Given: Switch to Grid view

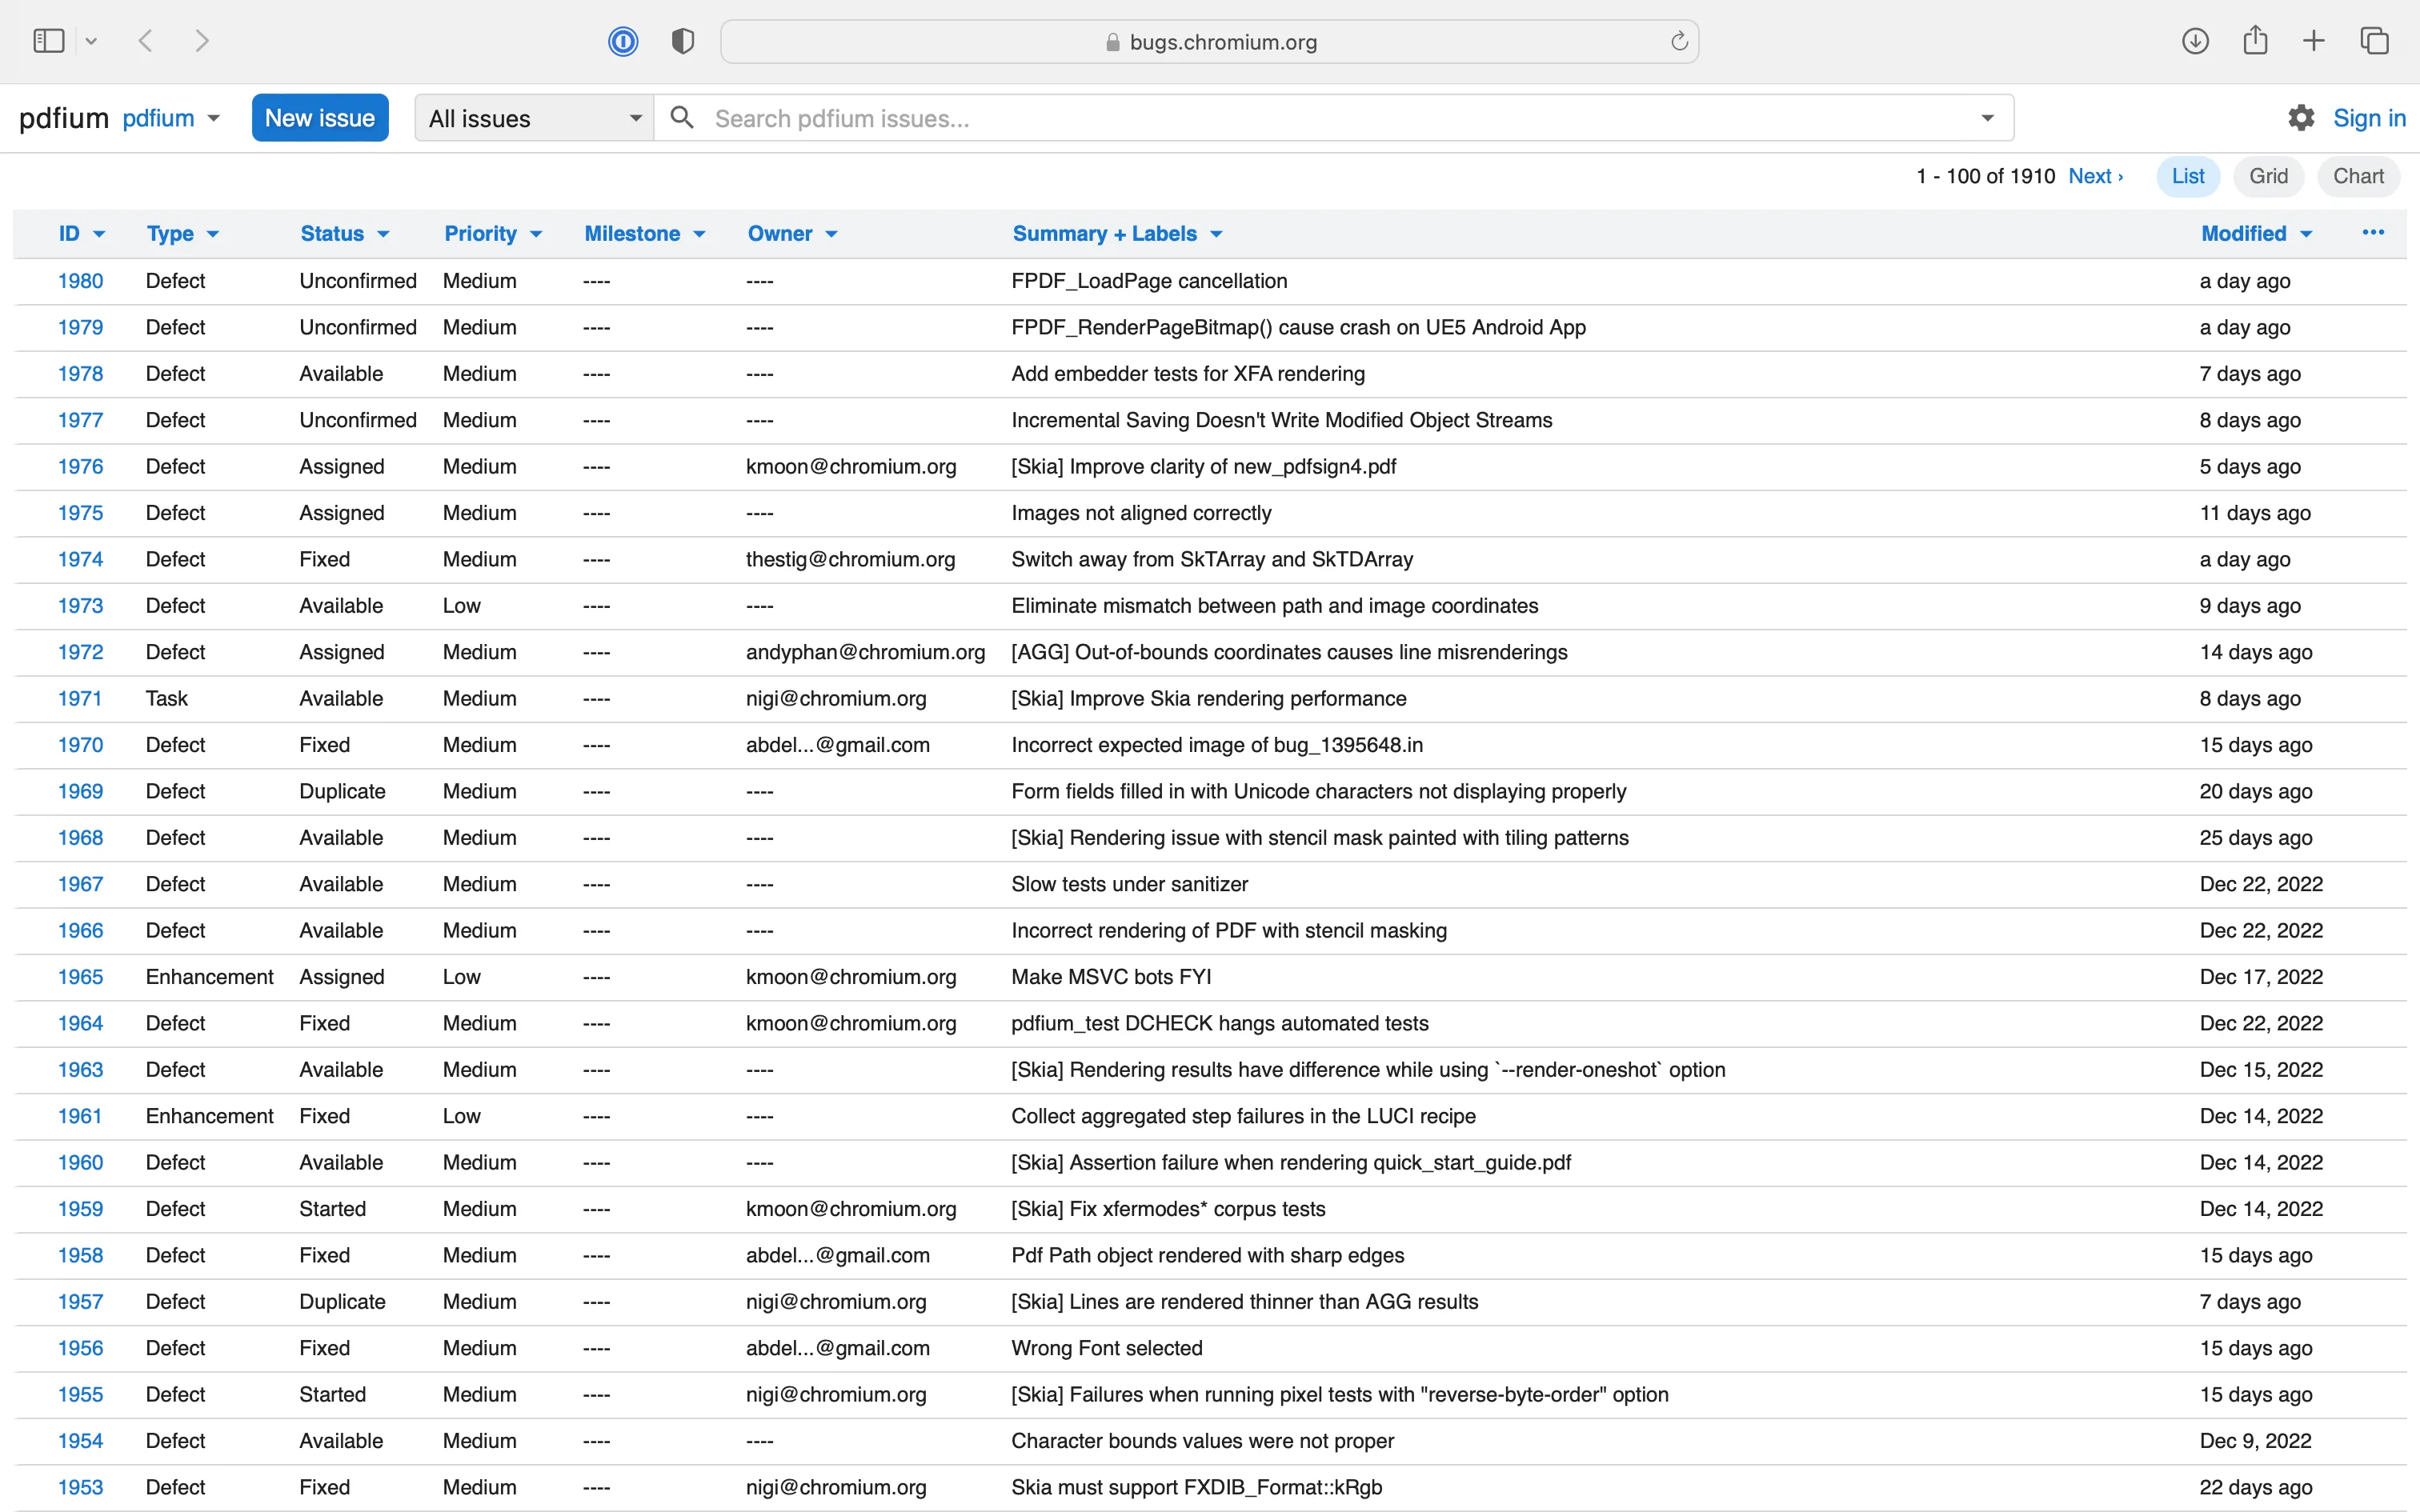Looking at the screenshot, I should [x=2268, y=176].
